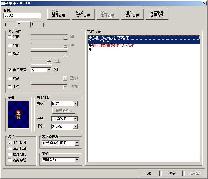Close the 編輯事件 dialog window
Viewport: 208px width, 179px height.
point(204,3)
